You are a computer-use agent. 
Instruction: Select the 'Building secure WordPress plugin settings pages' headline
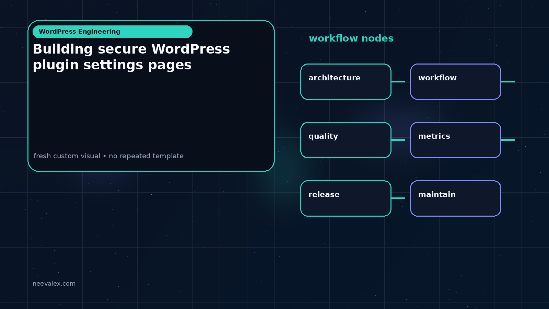tap(131, 57)
